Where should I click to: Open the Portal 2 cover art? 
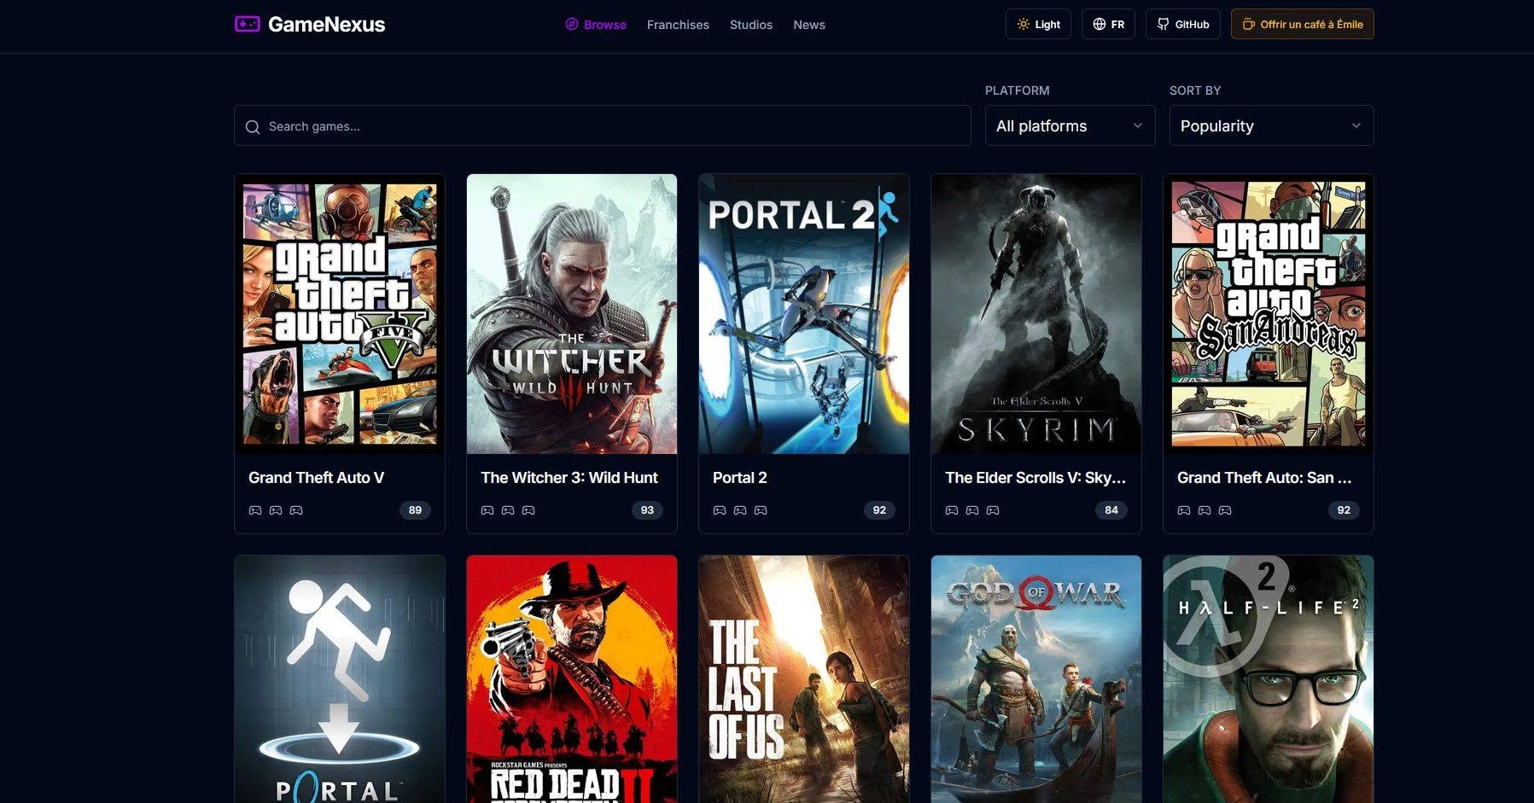804,314
